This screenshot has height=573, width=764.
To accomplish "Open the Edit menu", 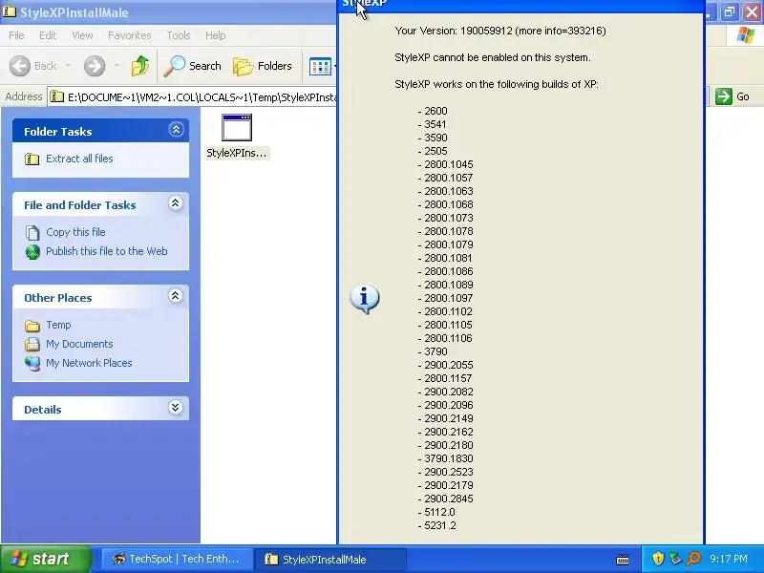I will (x=48, y=35).
